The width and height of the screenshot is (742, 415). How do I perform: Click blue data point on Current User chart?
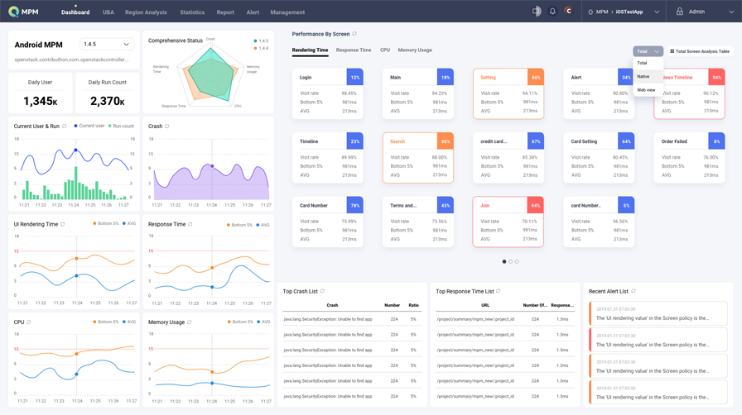click(x=75, y=150)
